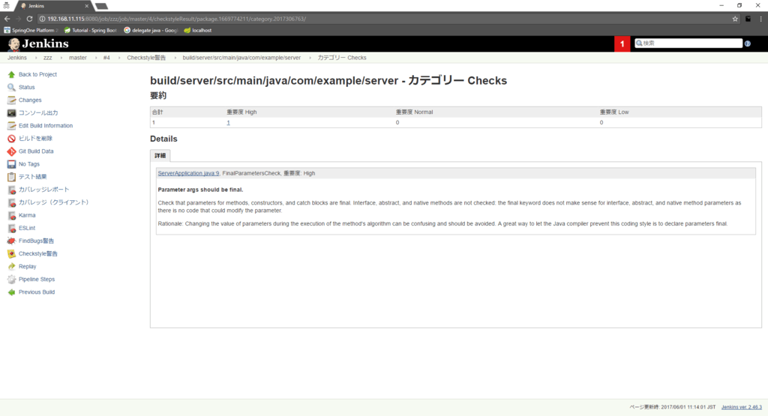This screenshot has height=416, width=768.
Task: Click the delete build prohibition icon
Action: coord(11,139)
